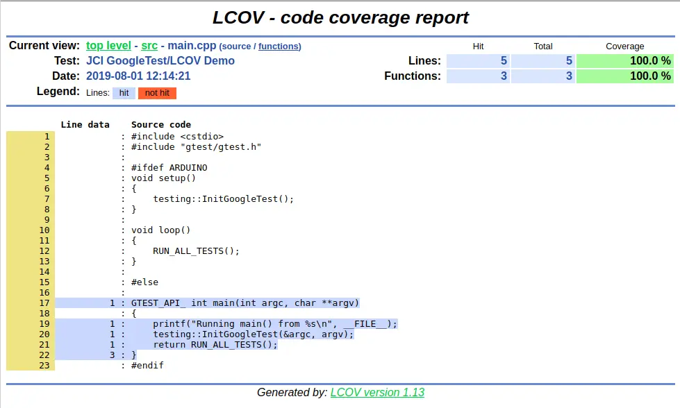Screen dimensions: 680x408
Task: Click the '#include "gtest/gtest.h"' source line
Action: pos(196,147)
